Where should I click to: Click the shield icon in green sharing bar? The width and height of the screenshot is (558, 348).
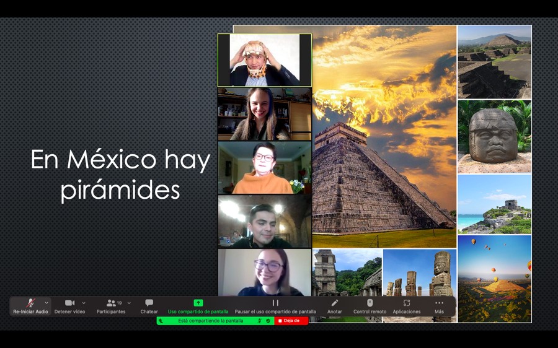tap(268, 321)
